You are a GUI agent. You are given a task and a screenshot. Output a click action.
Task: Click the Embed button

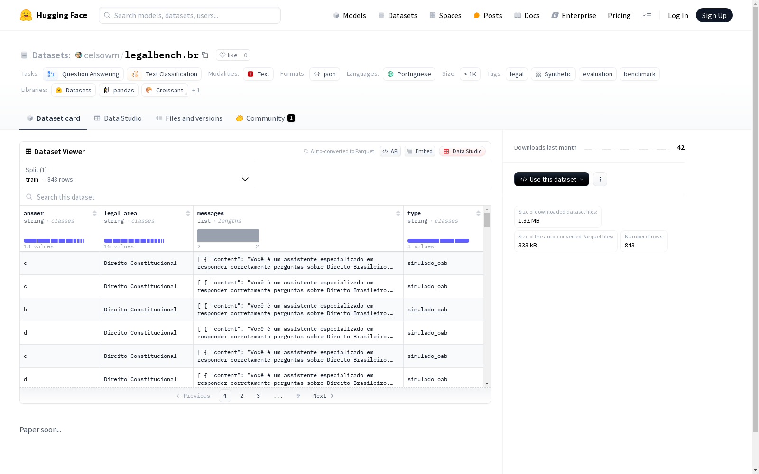pyautogui.click(x=420, y=151)
